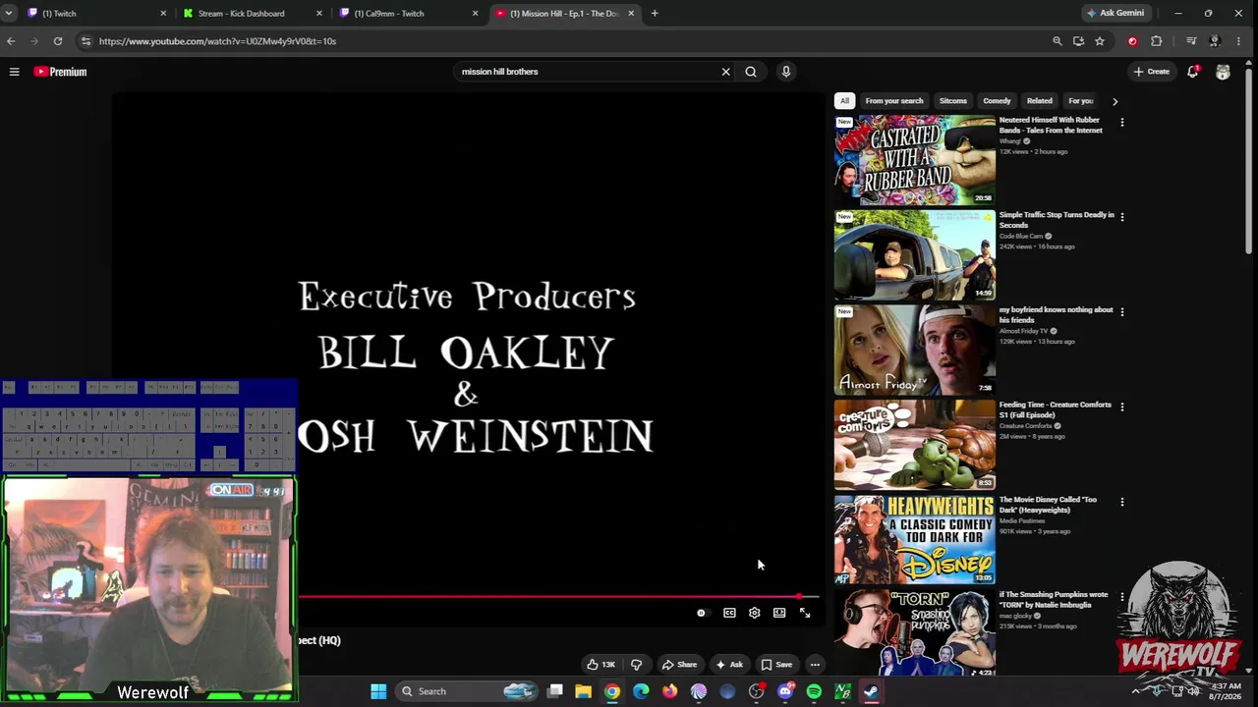Filter recommendations by Sitcoms
1258x707 pixels.
tap(953, 101)
